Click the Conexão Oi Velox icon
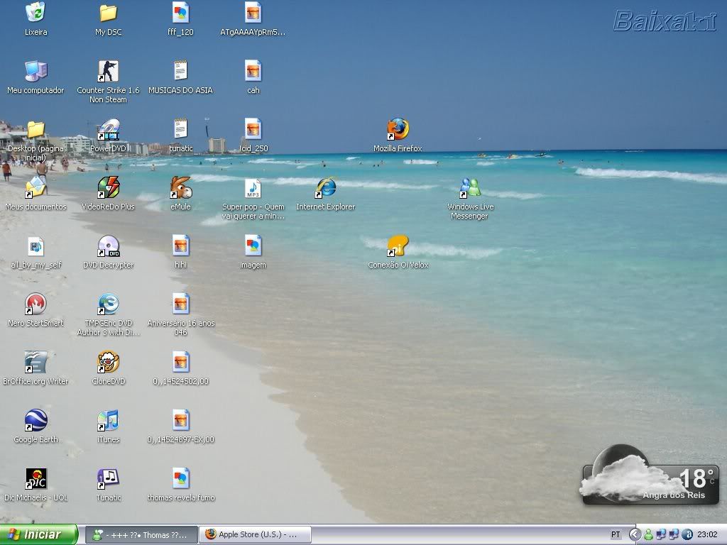Image resolution: width=727 pixels, height=545 pixels. pos(398,246)
